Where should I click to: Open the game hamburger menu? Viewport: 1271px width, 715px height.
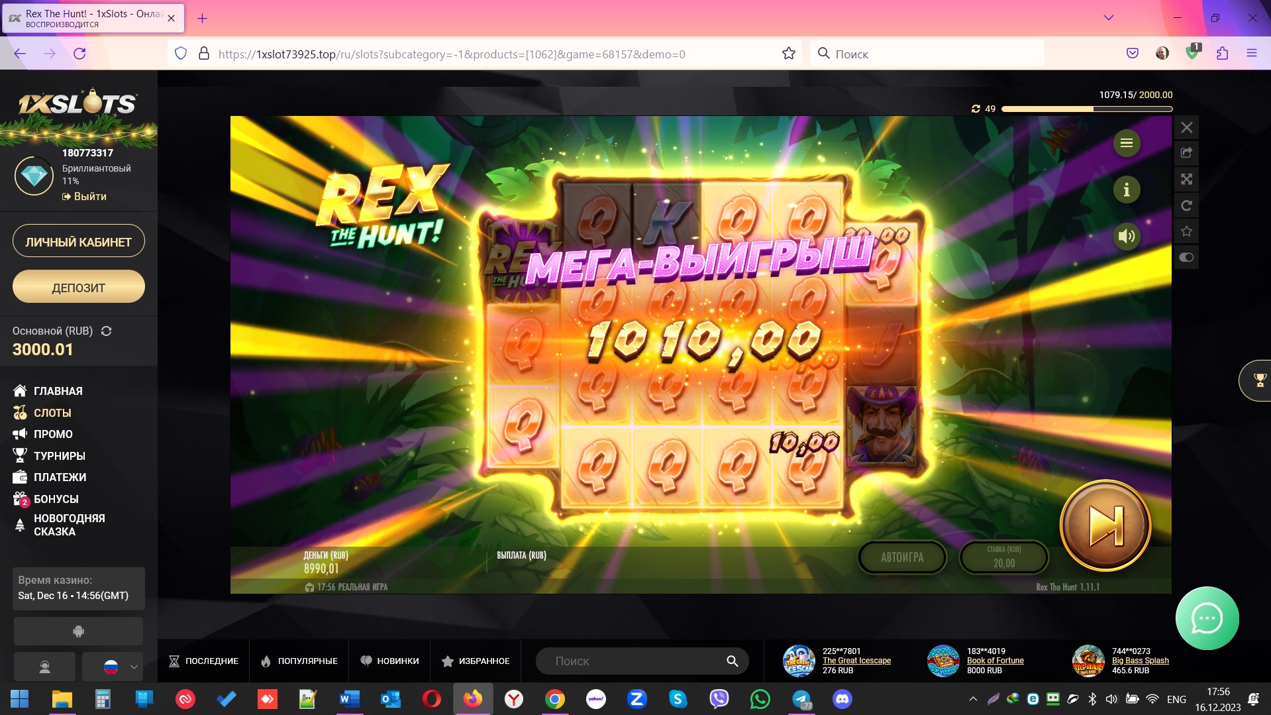1126,143
